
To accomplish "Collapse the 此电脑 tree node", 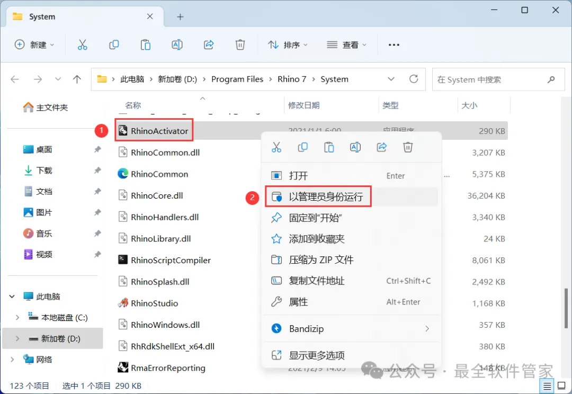I will click(12, 297).
